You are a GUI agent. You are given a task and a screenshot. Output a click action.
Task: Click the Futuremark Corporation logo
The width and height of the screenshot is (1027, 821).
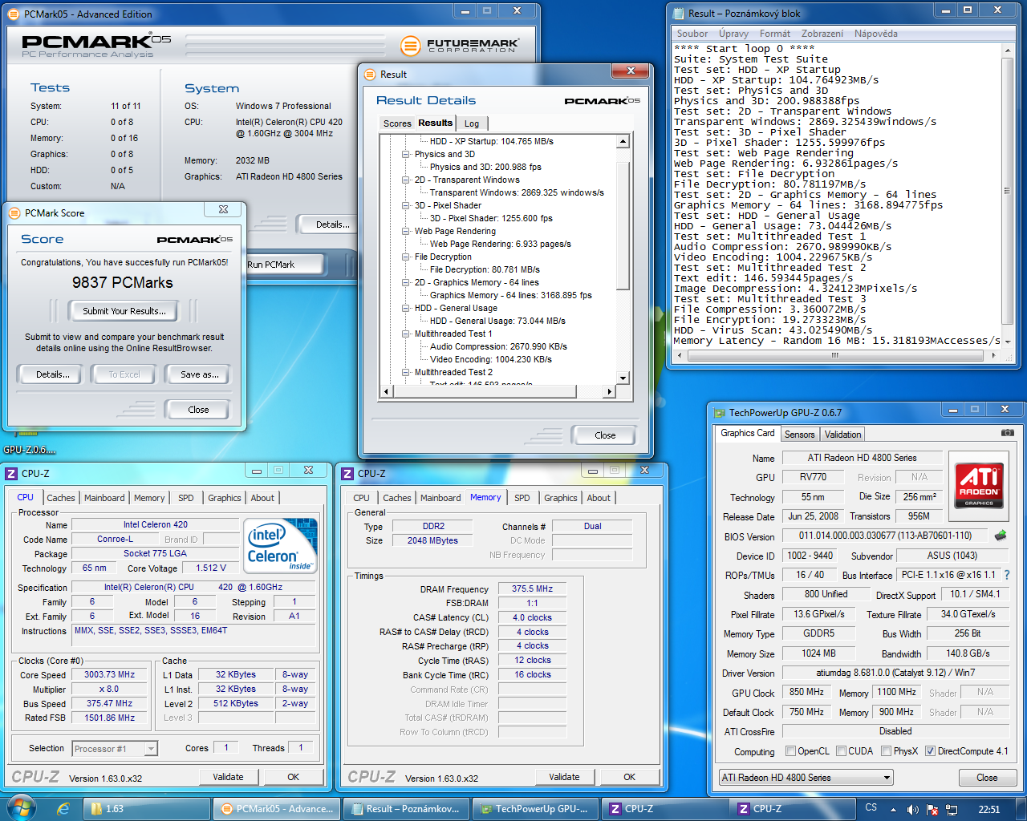point(460,46)
